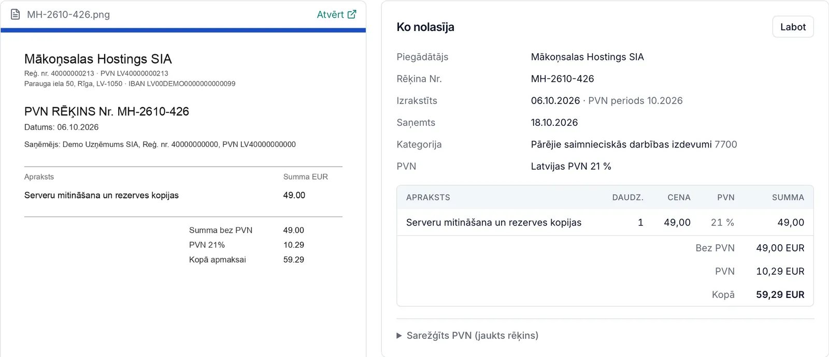The height and width of the screenshot is (357, 829).
Task: Click the CENA column header
Action: click(x=679, y=197)
